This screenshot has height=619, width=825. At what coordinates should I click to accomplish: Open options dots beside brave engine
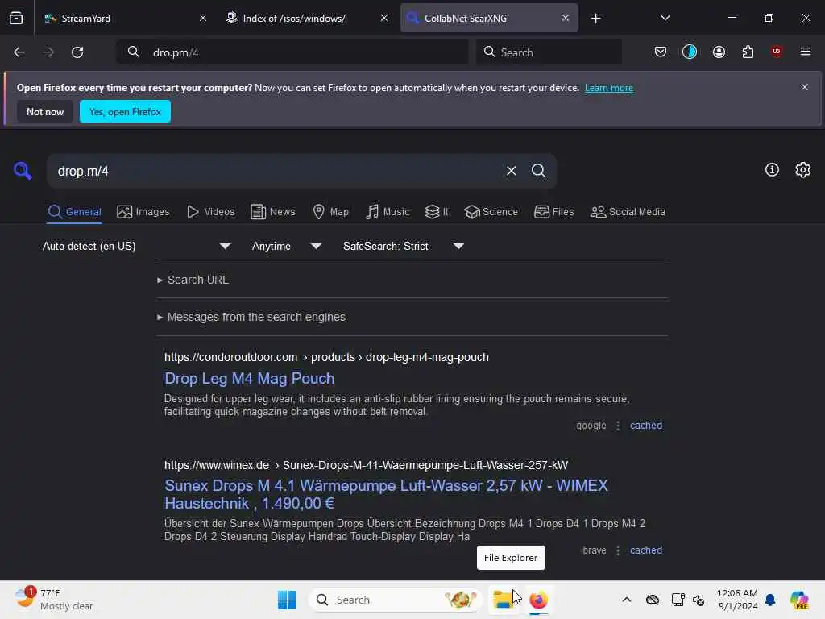click(618, 550)
